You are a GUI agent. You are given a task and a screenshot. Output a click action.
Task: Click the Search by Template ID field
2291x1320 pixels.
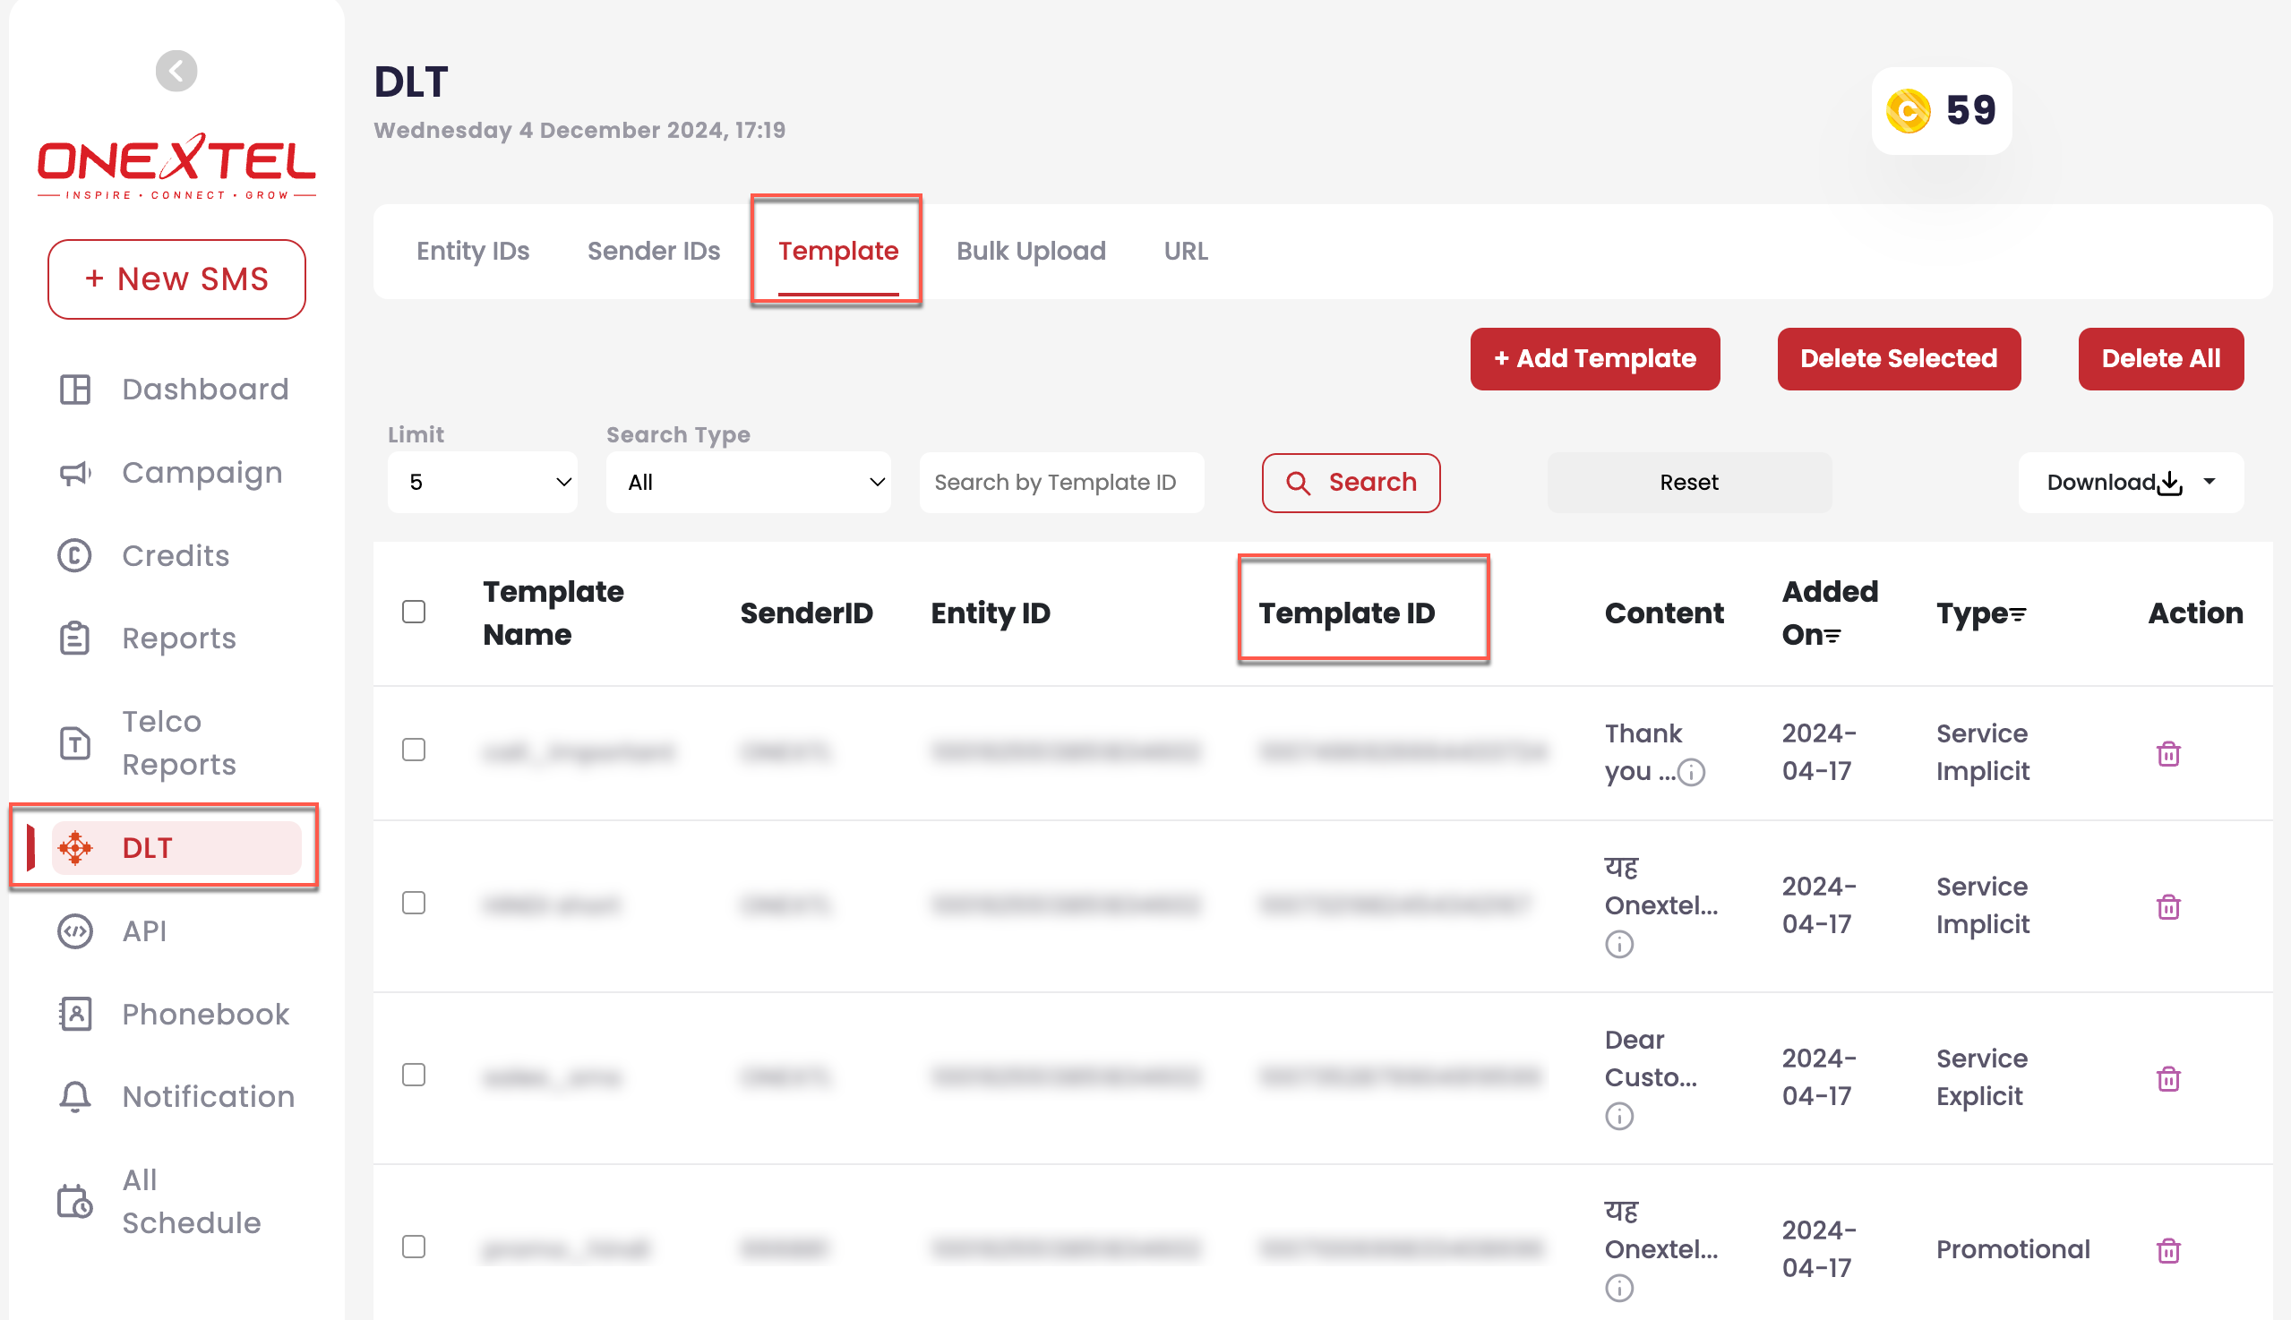1061,483
